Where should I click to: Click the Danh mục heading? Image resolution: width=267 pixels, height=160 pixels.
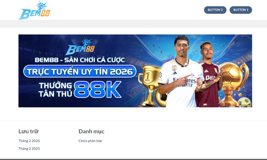pyautogui.click(x=91, y=131)
